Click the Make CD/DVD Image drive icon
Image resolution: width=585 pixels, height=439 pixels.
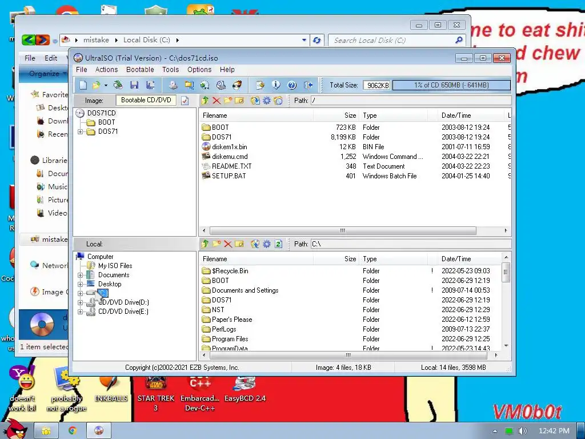(x=173, y=86)
